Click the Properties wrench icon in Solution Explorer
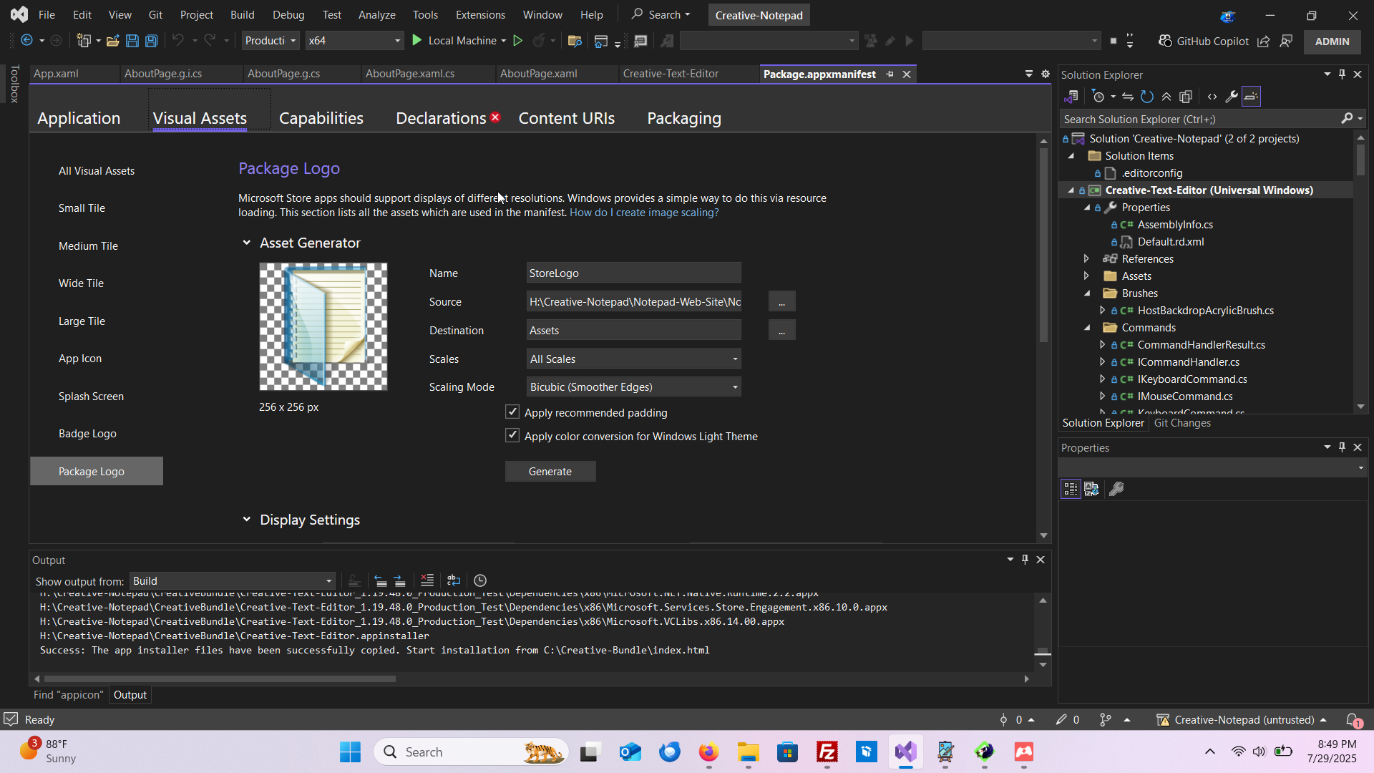Image resolution: width=1374 pixels, height=773 pixels. [x=1232, y=97]
